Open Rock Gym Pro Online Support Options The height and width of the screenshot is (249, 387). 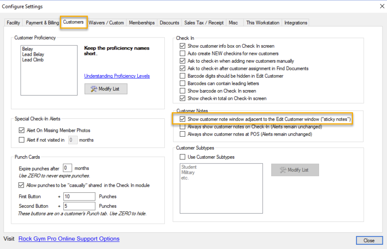pyautogui.click(x=69, y=239)
